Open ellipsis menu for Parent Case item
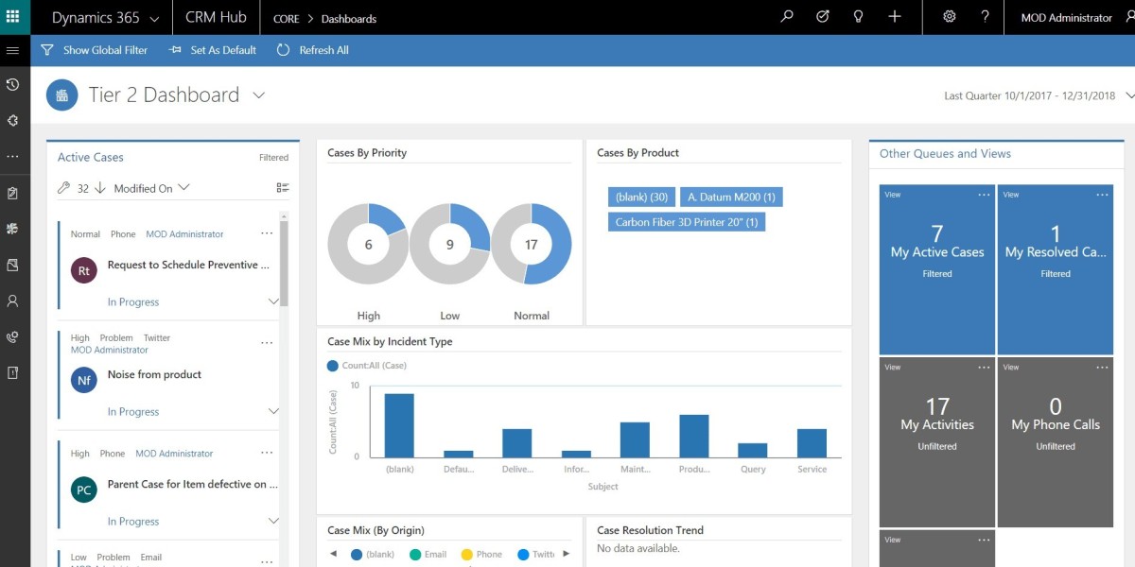The image size is (1135, 567). pos(267,453)
